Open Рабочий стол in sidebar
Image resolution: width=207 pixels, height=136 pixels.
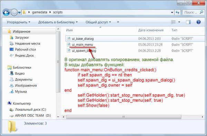pos(25,49)
